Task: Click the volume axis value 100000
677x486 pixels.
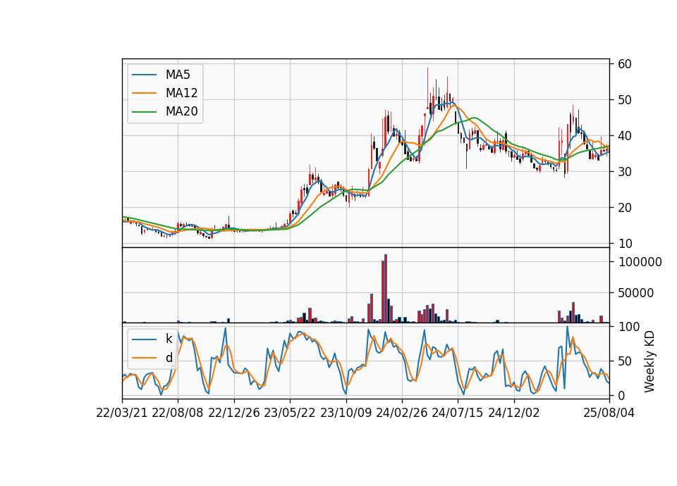Action: click(640, 262)
